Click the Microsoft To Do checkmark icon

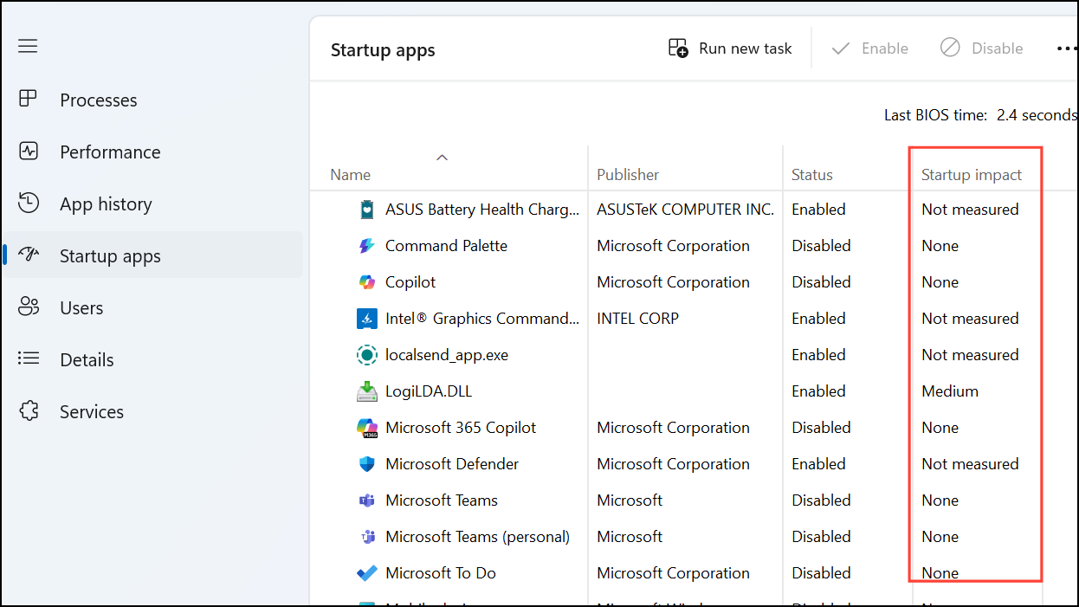tap(367, 573)
